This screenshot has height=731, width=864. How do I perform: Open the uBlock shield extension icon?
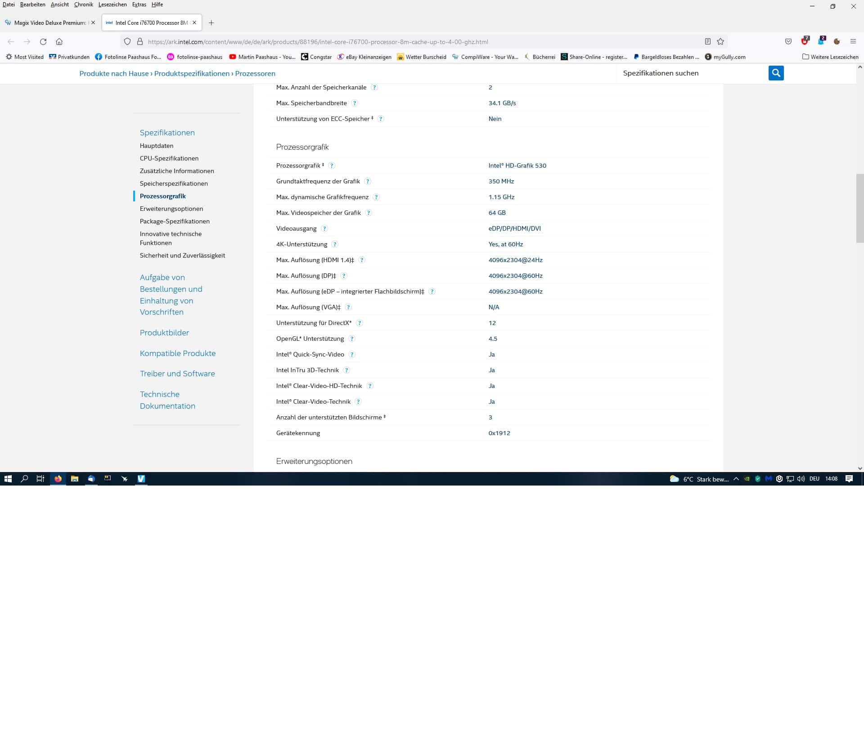pyautogui.click(x=805, y=41)
